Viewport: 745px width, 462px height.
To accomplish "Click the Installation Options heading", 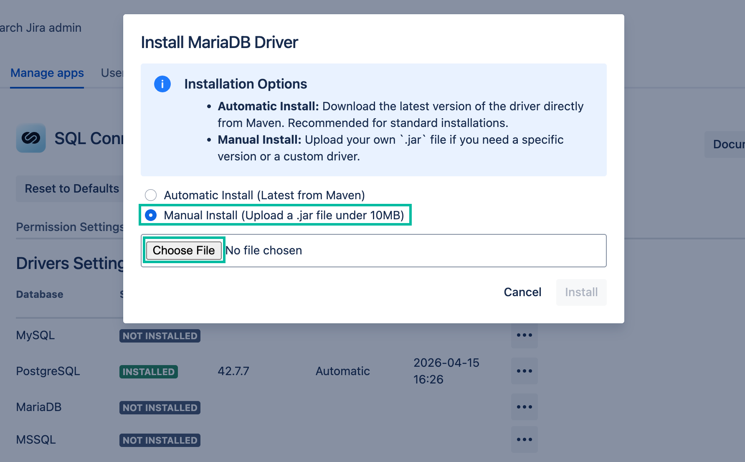I will 246,84.
